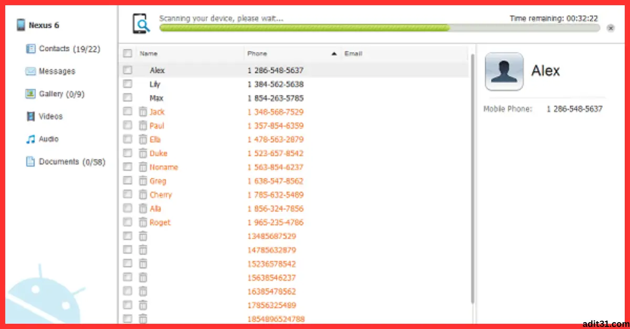The image size is (630, 329).
Task: Stop scan with the X button
Action: coord(611,28)
